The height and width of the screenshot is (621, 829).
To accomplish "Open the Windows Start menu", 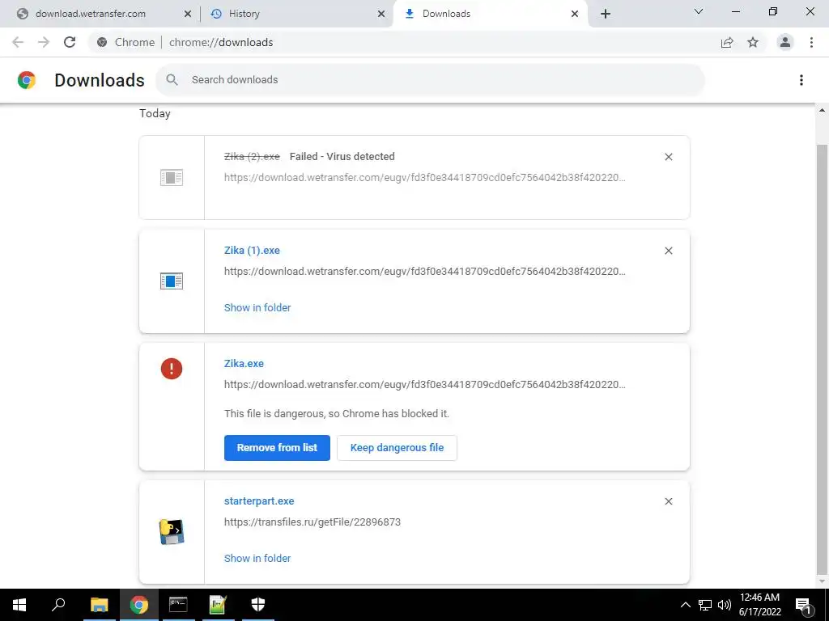I will pyautogui.click(x=19, y=605).
